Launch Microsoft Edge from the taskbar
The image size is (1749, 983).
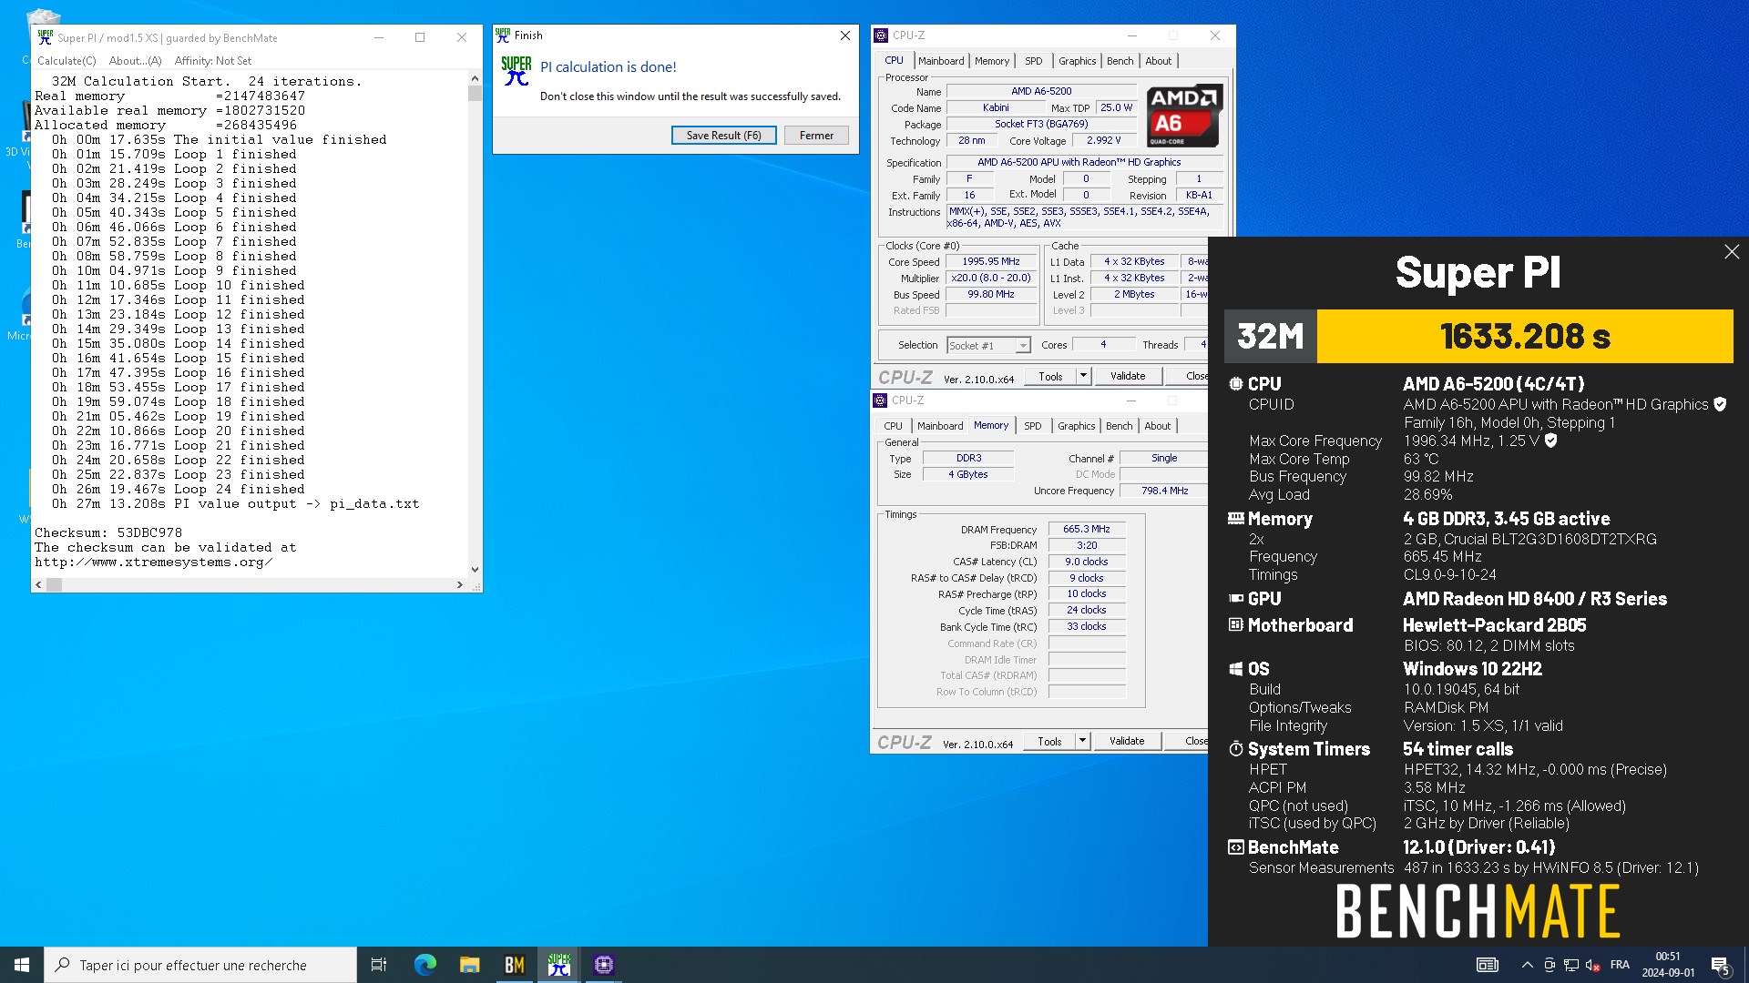point(425,965)
